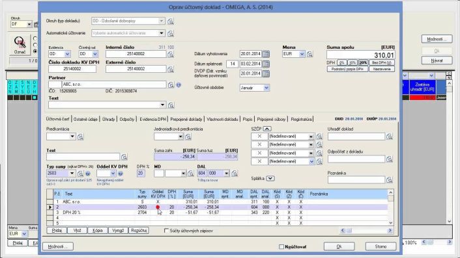Expand Splátka section

(270, 179)
